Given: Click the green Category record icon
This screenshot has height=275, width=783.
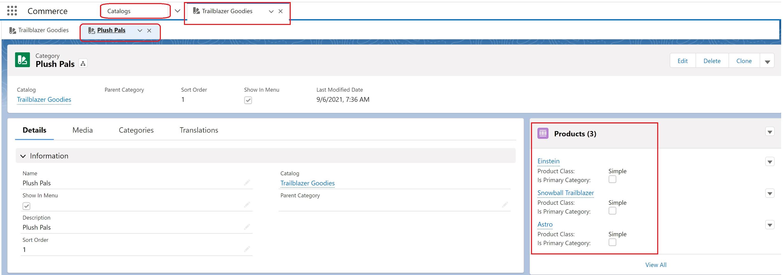Looking at the screenshot, I should 23,60.
